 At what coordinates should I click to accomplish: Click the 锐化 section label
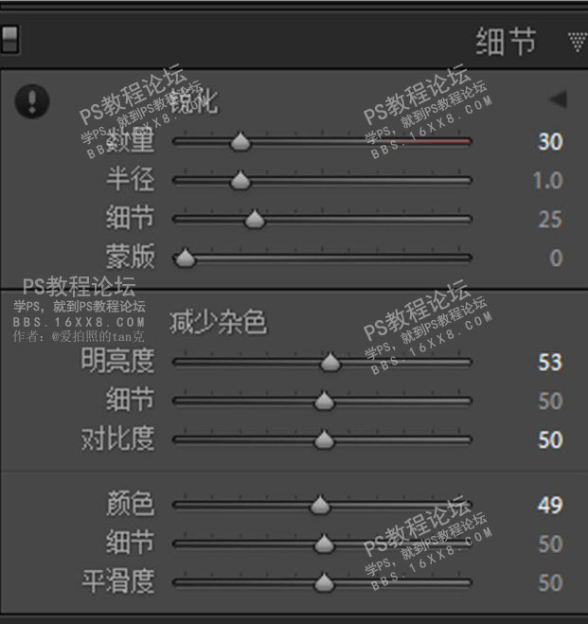tap(194, 101)
